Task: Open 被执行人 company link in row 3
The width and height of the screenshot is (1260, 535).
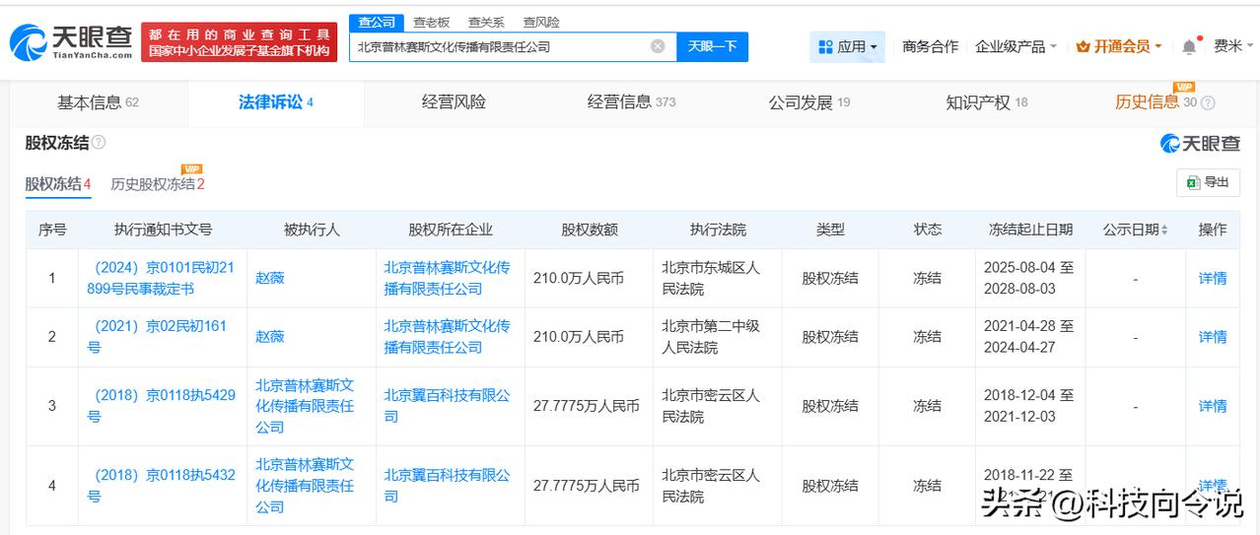Action: 305,406
